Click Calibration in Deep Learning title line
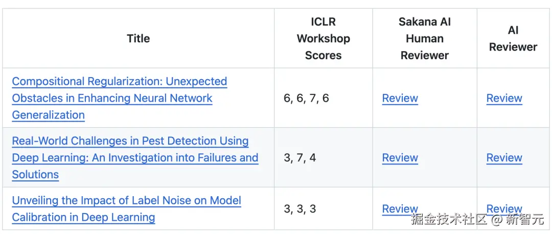 pyautogui.click(x=83, y=218)
